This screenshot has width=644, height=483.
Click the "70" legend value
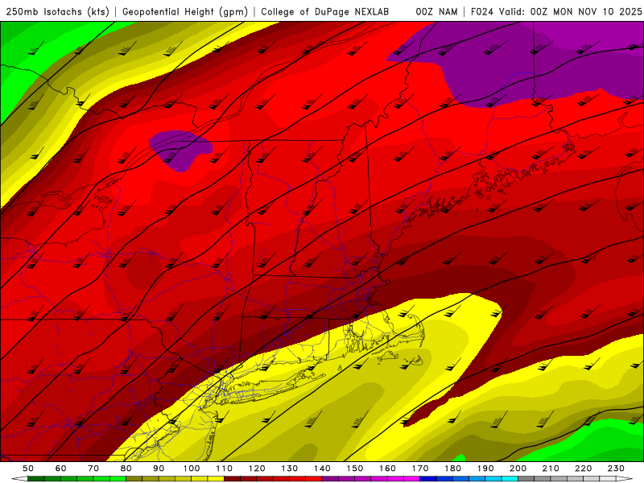93,469
